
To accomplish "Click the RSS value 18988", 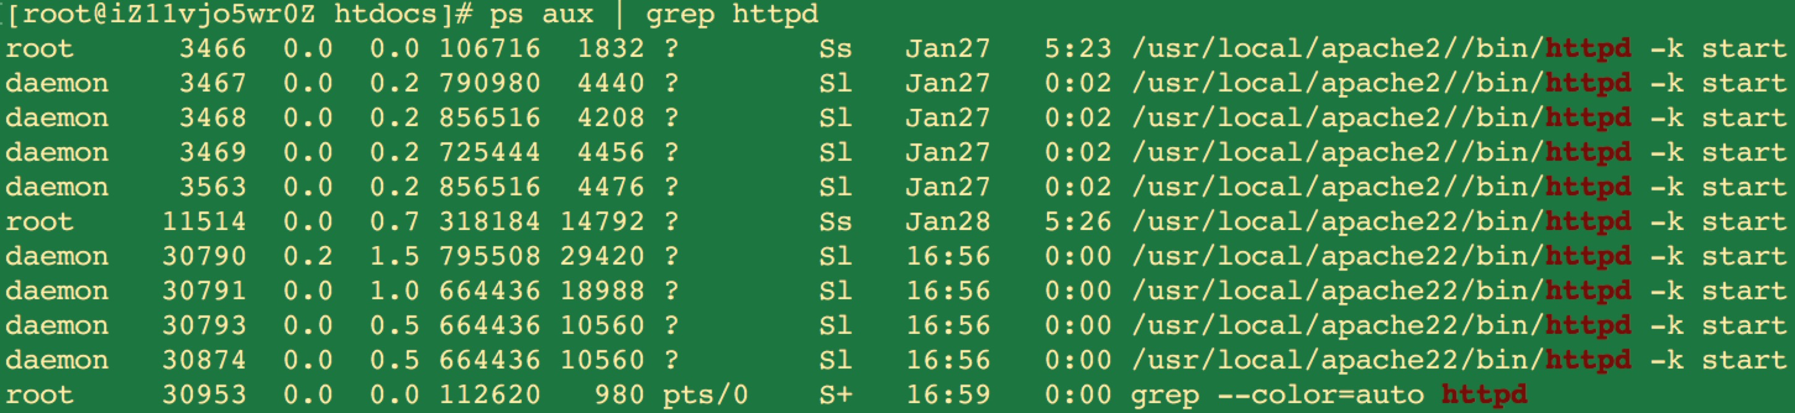I will coord(602,291).
